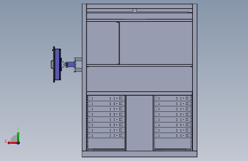Select the bottommost server unit in left rack

pyautogui.click(x=106, y=135)
